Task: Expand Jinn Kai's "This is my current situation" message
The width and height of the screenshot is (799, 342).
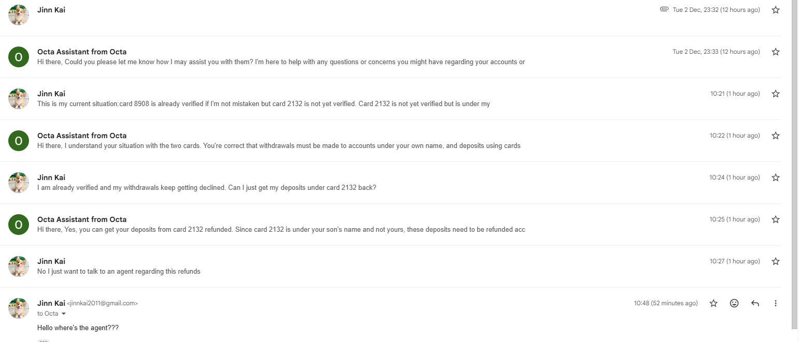Action: tap(263, 103)
